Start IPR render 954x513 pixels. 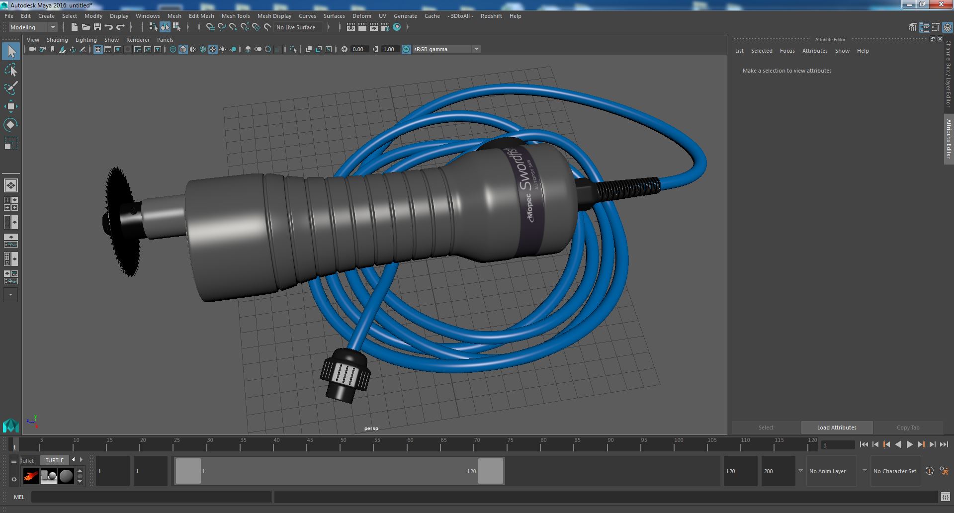point(374,27)
